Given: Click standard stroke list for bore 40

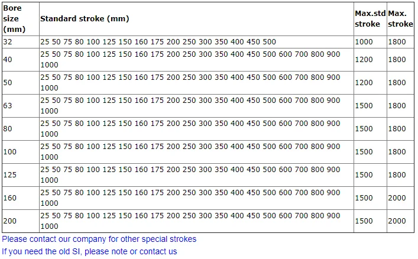Looking at the screenshot, I should click(x=196, y=60).
